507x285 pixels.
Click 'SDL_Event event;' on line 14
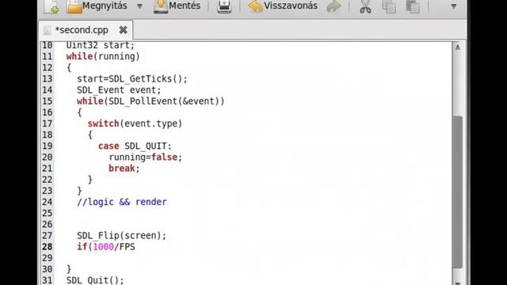pyautogui.click(x=119, y=89)
